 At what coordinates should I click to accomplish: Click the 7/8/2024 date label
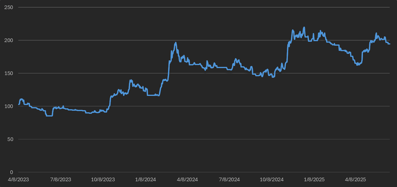point(229,180)
